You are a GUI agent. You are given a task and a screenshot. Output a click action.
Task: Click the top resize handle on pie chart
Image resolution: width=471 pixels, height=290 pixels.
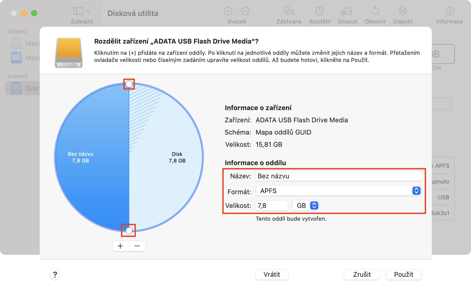click(129, 84)
